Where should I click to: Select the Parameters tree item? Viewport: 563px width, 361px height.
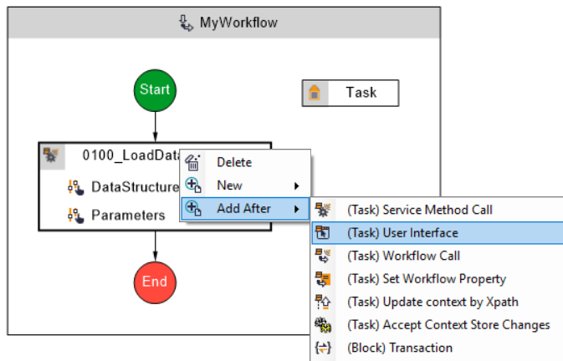pyautogui.click(x=128, y=215)
